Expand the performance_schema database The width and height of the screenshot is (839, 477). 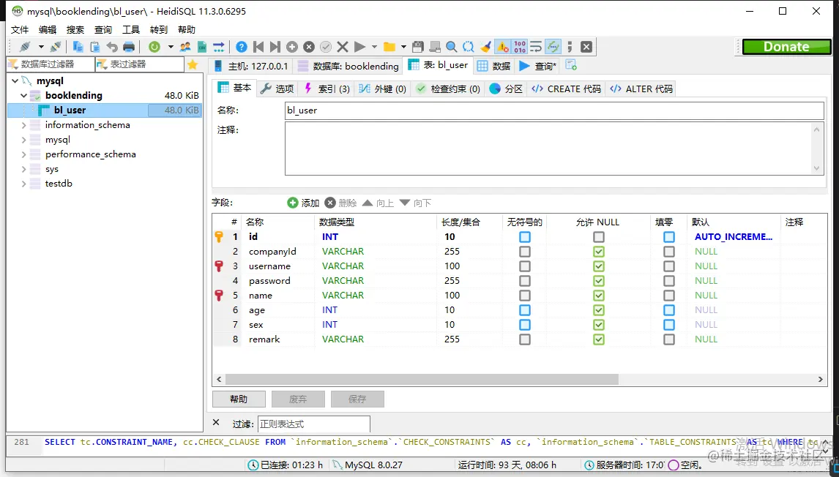[23, 154]
